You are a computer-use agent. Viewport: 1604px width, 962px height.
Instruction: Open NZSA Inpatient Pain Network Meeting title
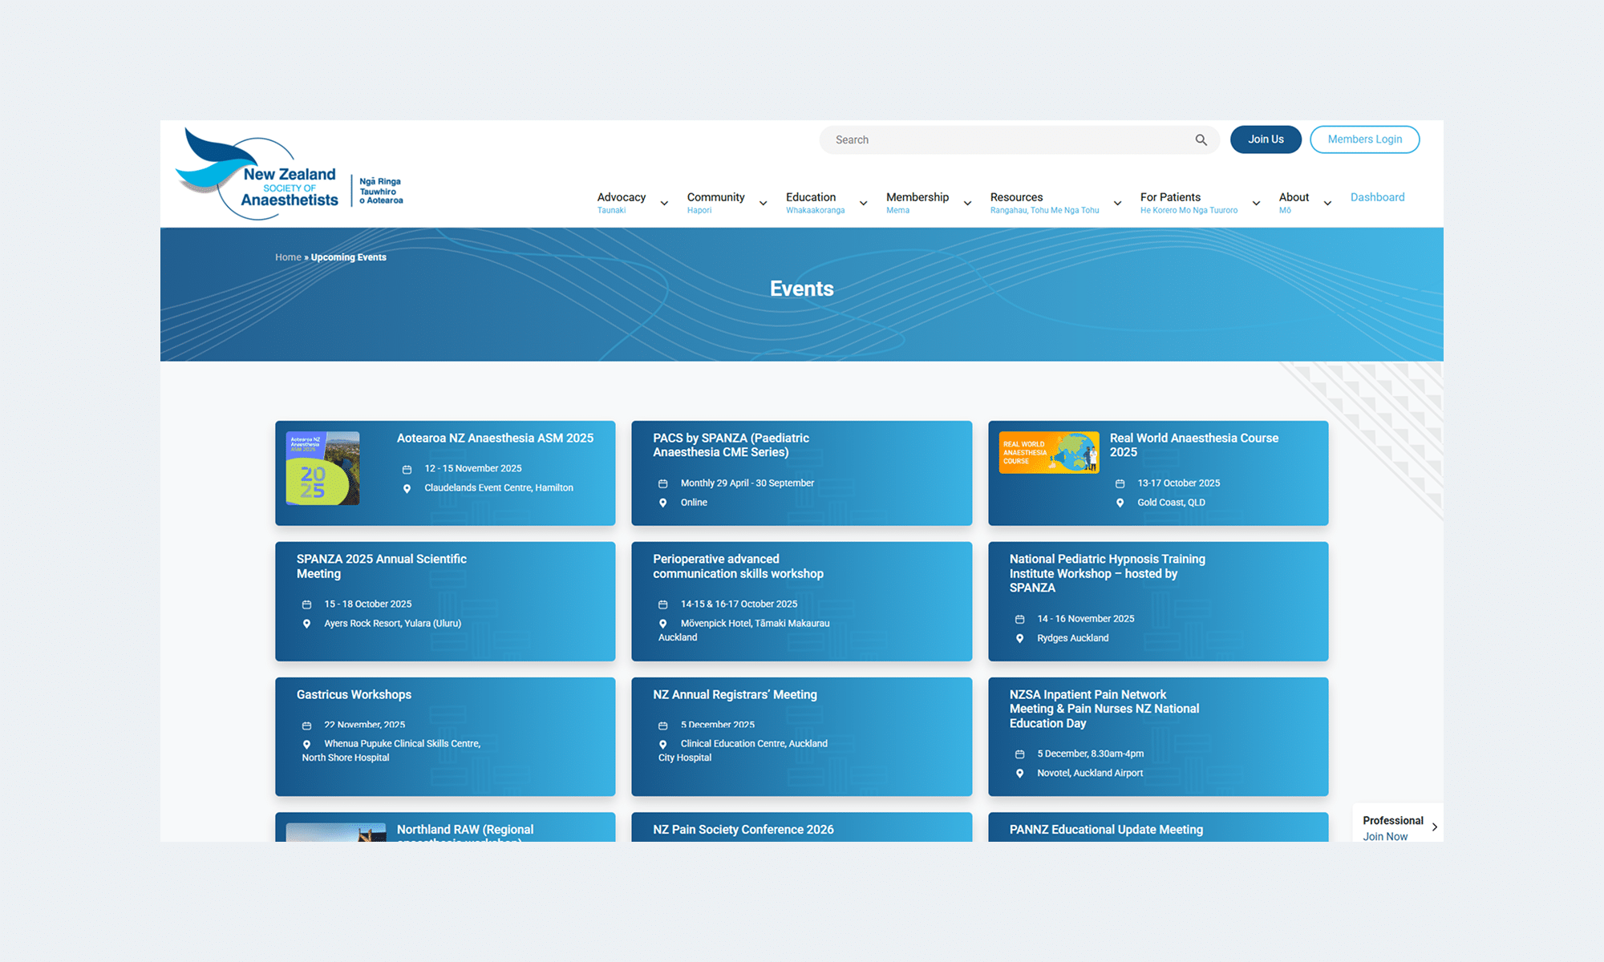click(x=1104, y=709)
